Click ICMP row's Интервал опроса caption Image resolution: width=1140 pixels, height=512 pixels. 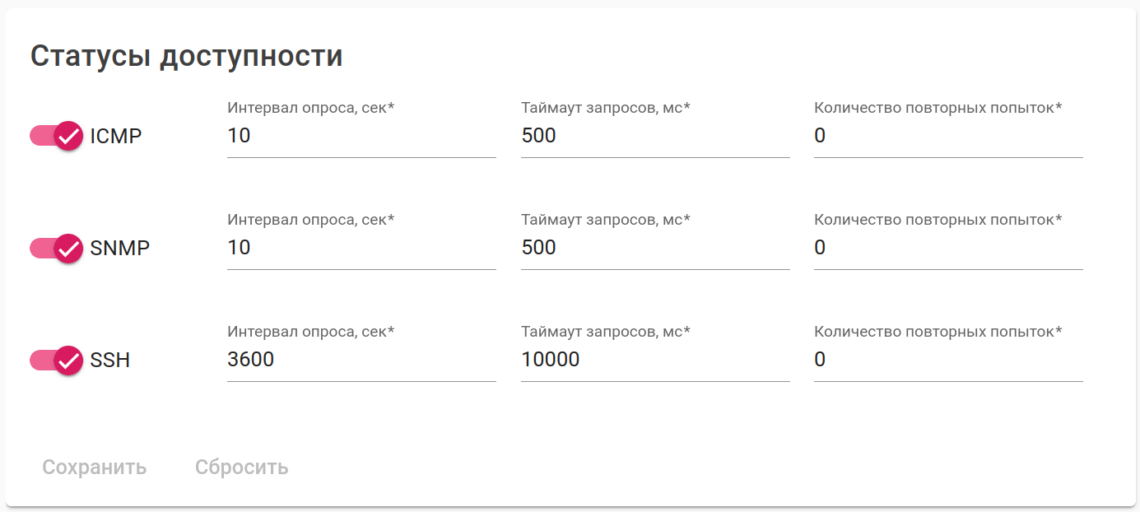[311, 108]
